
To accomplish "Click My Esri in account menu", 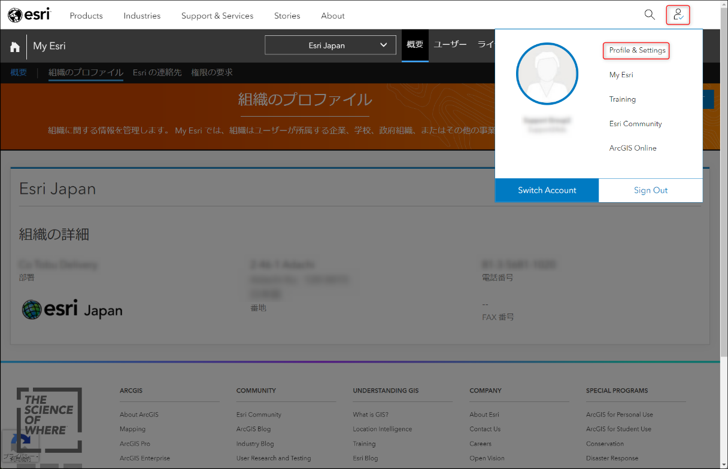I will [x=621, y=75].
